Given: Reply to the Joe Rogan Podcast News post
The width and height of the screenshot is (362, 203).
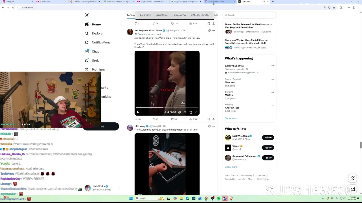Looking at the screenshot, I should pyautogui.click(x=137, y=119).
